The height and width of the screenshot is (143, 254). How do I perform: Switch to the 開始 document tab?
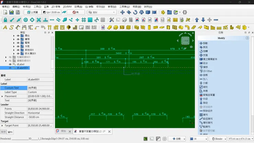pos(63,131)
